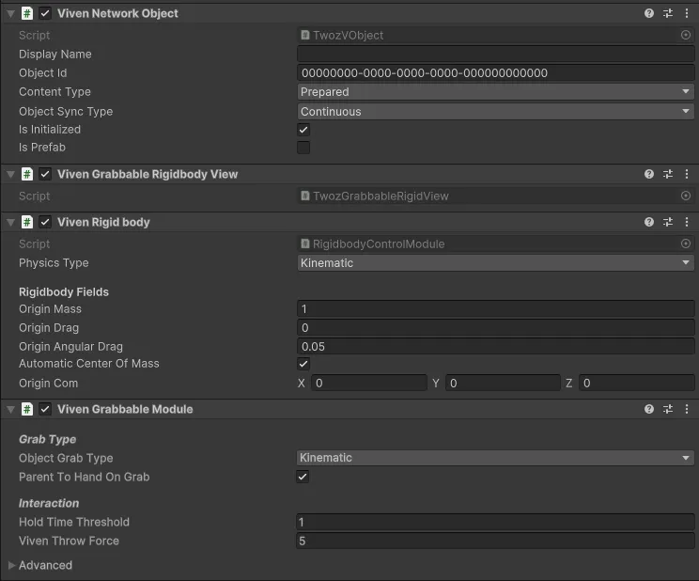
Task: Click the Object Id field
Action: (x=495, y=72)
